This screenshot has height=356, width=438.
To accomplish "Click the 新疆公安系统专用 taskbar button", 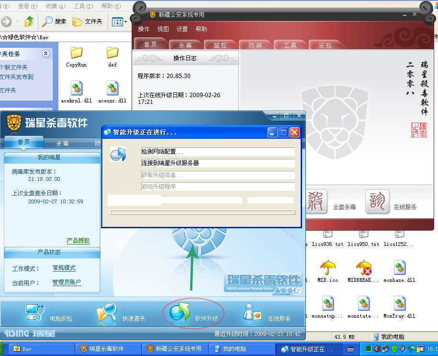I will coord(175,349).
